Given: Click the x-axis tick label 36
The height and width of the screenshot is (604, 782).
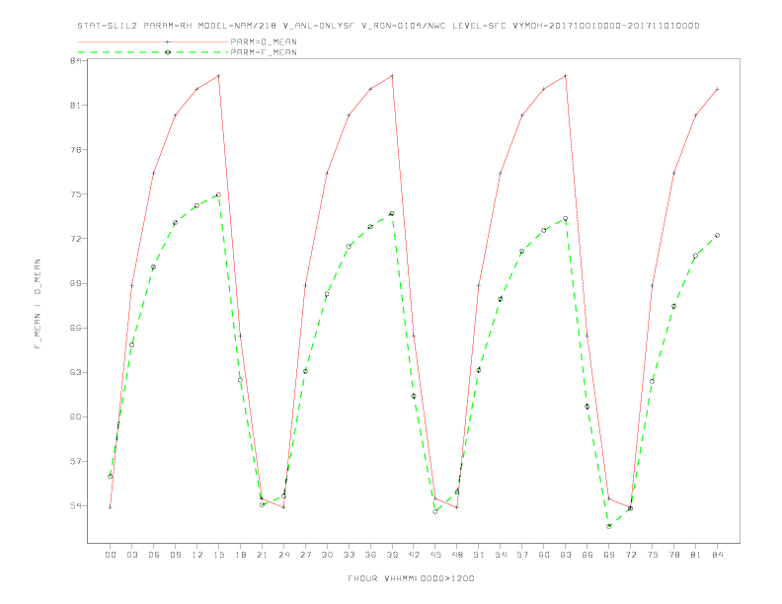Looking at the screenshot, I should click(370, 555).
